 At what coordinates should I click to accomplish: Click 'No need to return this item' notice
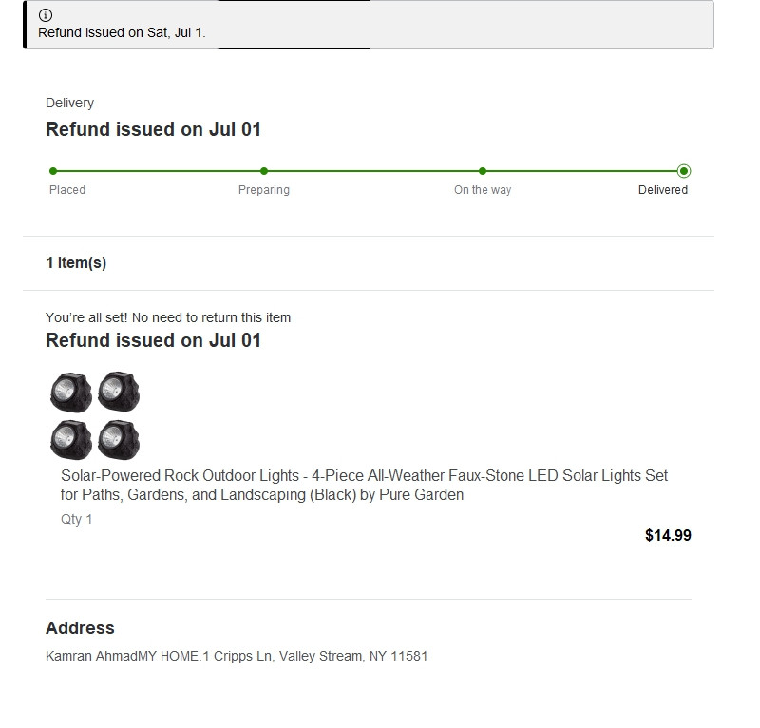(168, 317)
